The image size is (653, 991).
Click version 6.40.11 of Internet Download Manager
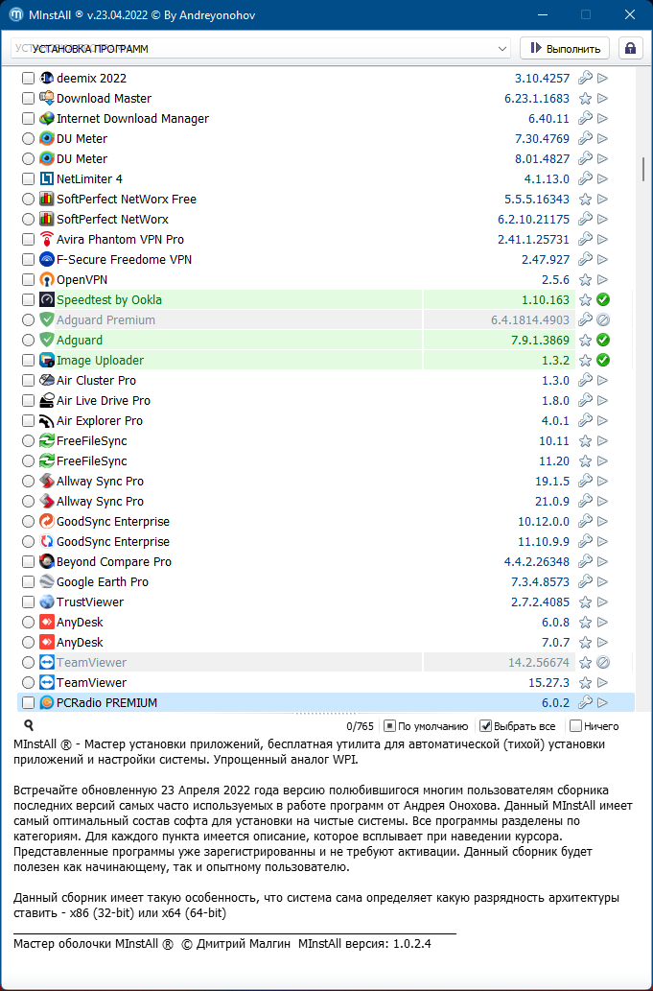(548, 119)
